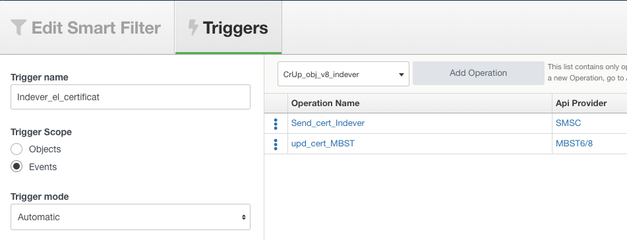Open the upd_cert_MBST operation link
The width and height of the screenshot is (627, 240).
click(x=322, y=143)
